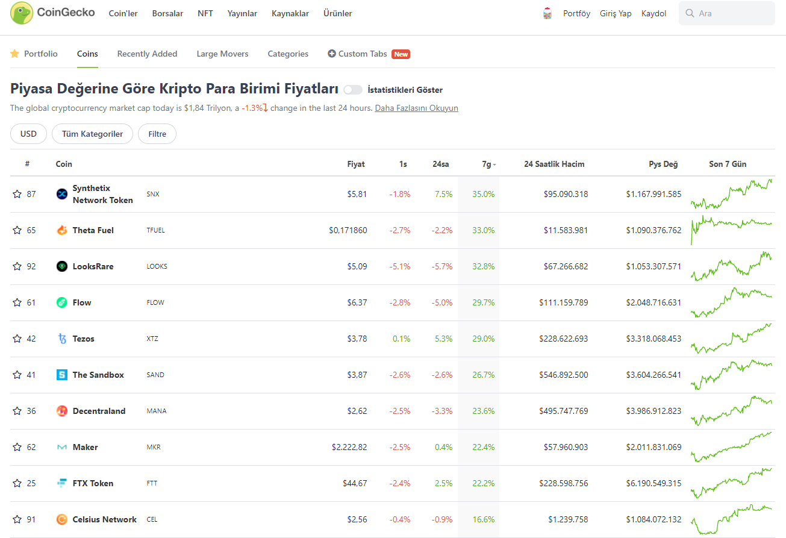Click the Daha Fazlasını Okuyun link
The image size is (786, 538).
click(x=416, y=108)
